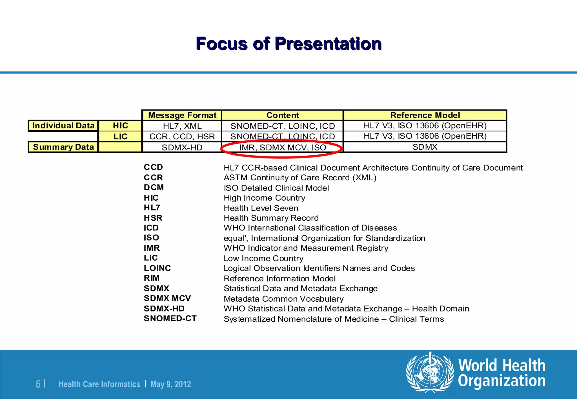Select the Health Summary Record definition
This screenshot has width=577, height=399.
click(x=271, y=218)
